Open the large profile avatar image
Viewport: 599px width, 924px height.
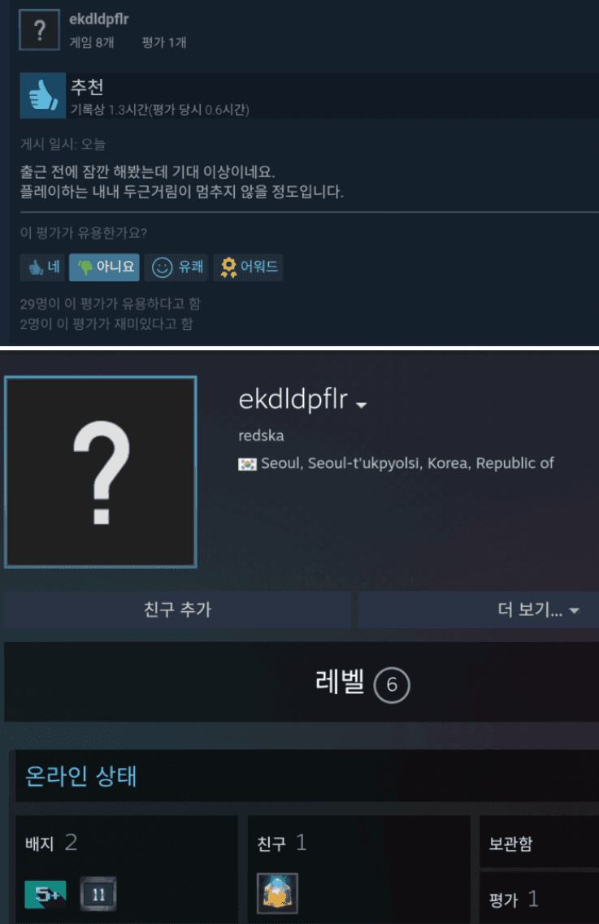tap(101, 472)
